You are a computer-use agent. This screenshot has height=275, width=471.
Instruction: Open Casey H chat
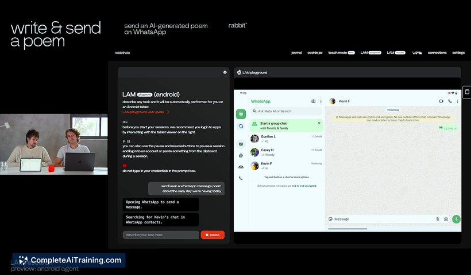(287, 152)
